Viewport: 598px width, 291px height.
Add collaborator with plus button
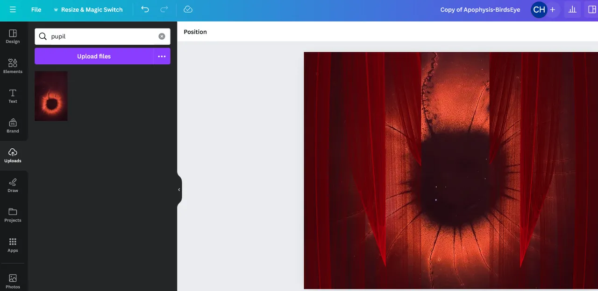click(553, 9)
